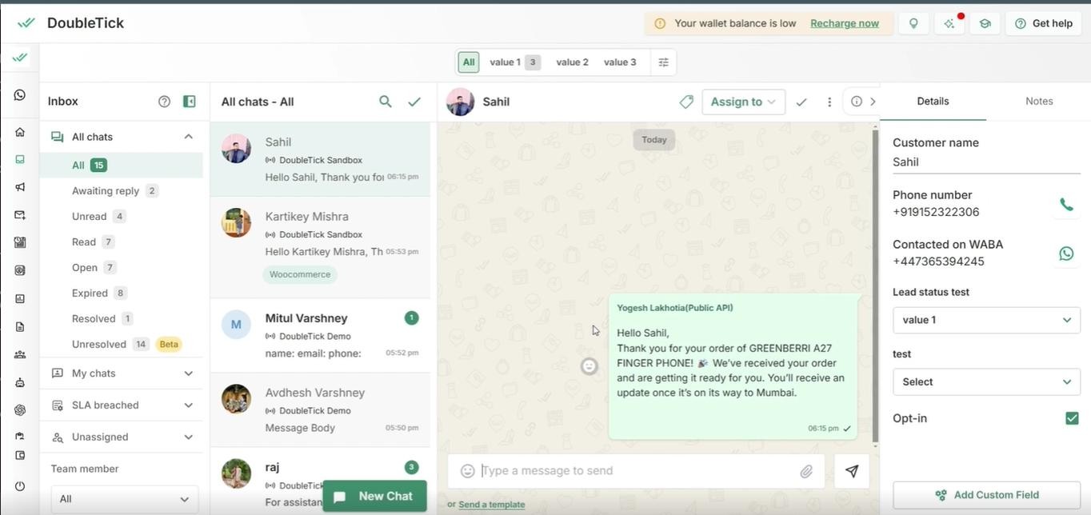Open the Lead status test dropdown

coord(985,320)
